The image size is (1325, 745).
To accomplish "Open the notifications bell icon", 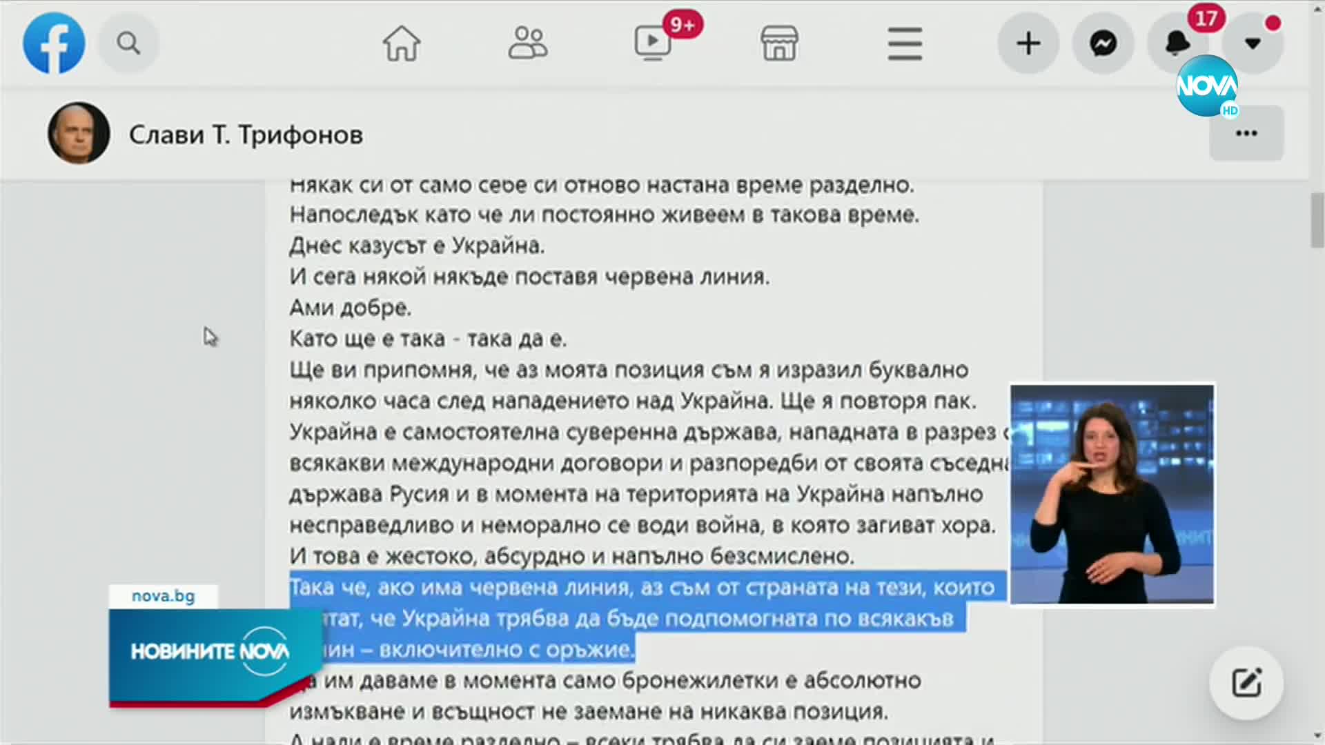I will click(x=1177, y=43).
